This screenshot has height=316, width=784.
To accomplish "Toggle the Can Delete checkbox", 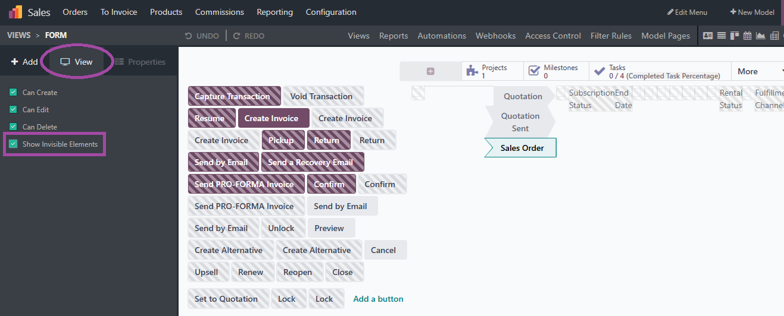I will [13, 127].
